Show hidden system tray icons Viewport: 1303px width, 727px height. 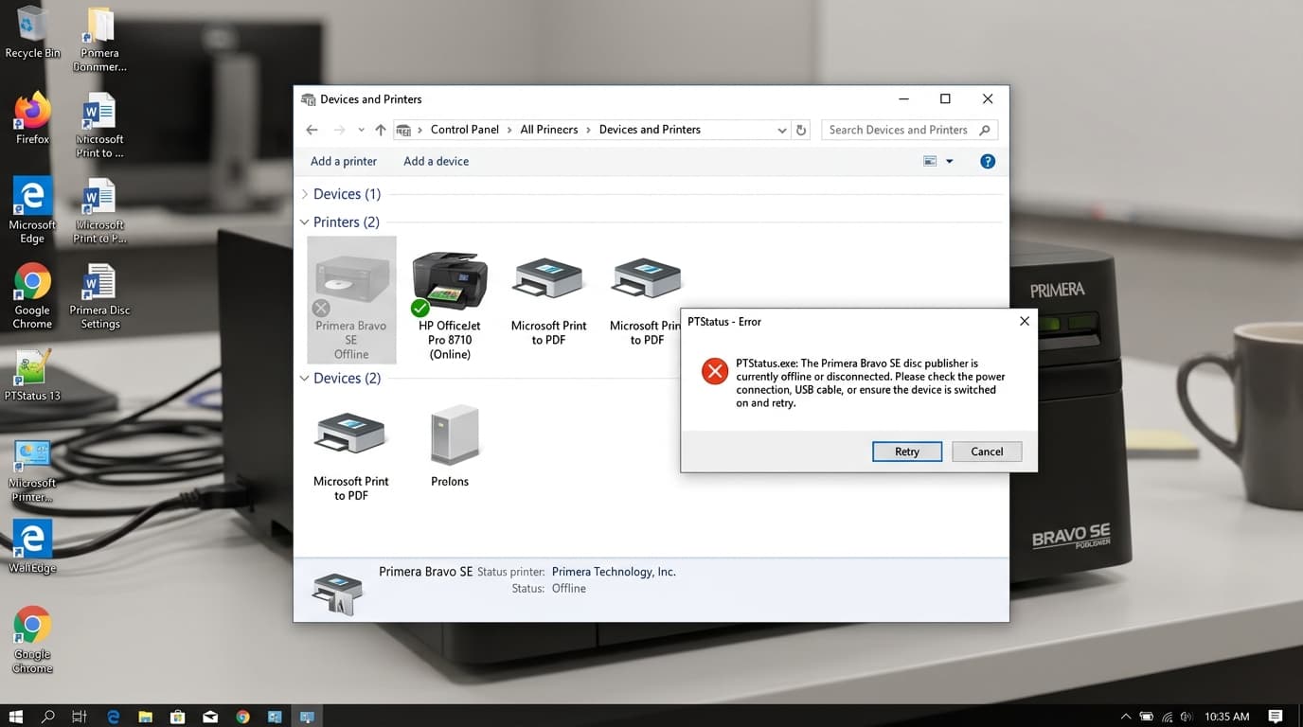pos(1126,717)
